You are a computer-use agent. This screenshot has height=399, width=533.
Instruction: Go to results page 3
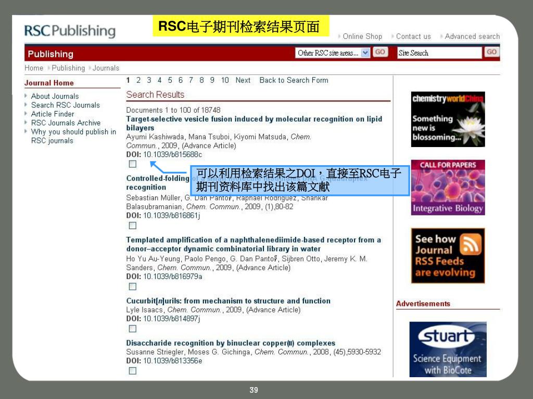point(149,80)
